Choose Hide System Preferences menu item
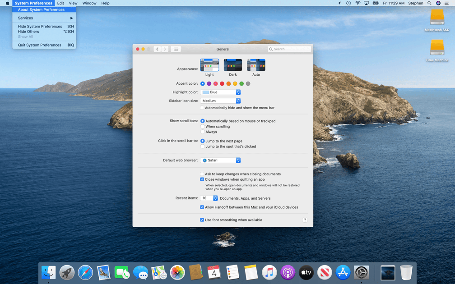455x284 pixels. (x=44, y=26)
